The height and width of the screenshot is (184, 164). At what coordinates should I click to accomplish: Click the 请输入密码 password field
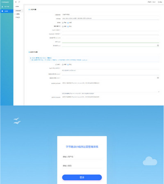[82, 166]
